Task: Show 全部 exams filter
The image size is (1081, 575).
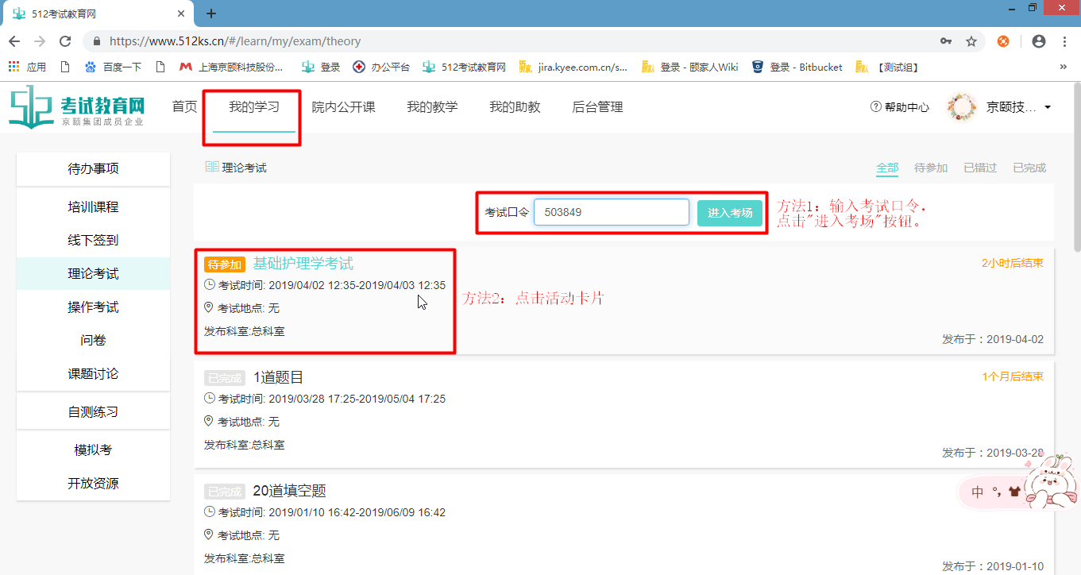Action: click(x=887, y=168)
